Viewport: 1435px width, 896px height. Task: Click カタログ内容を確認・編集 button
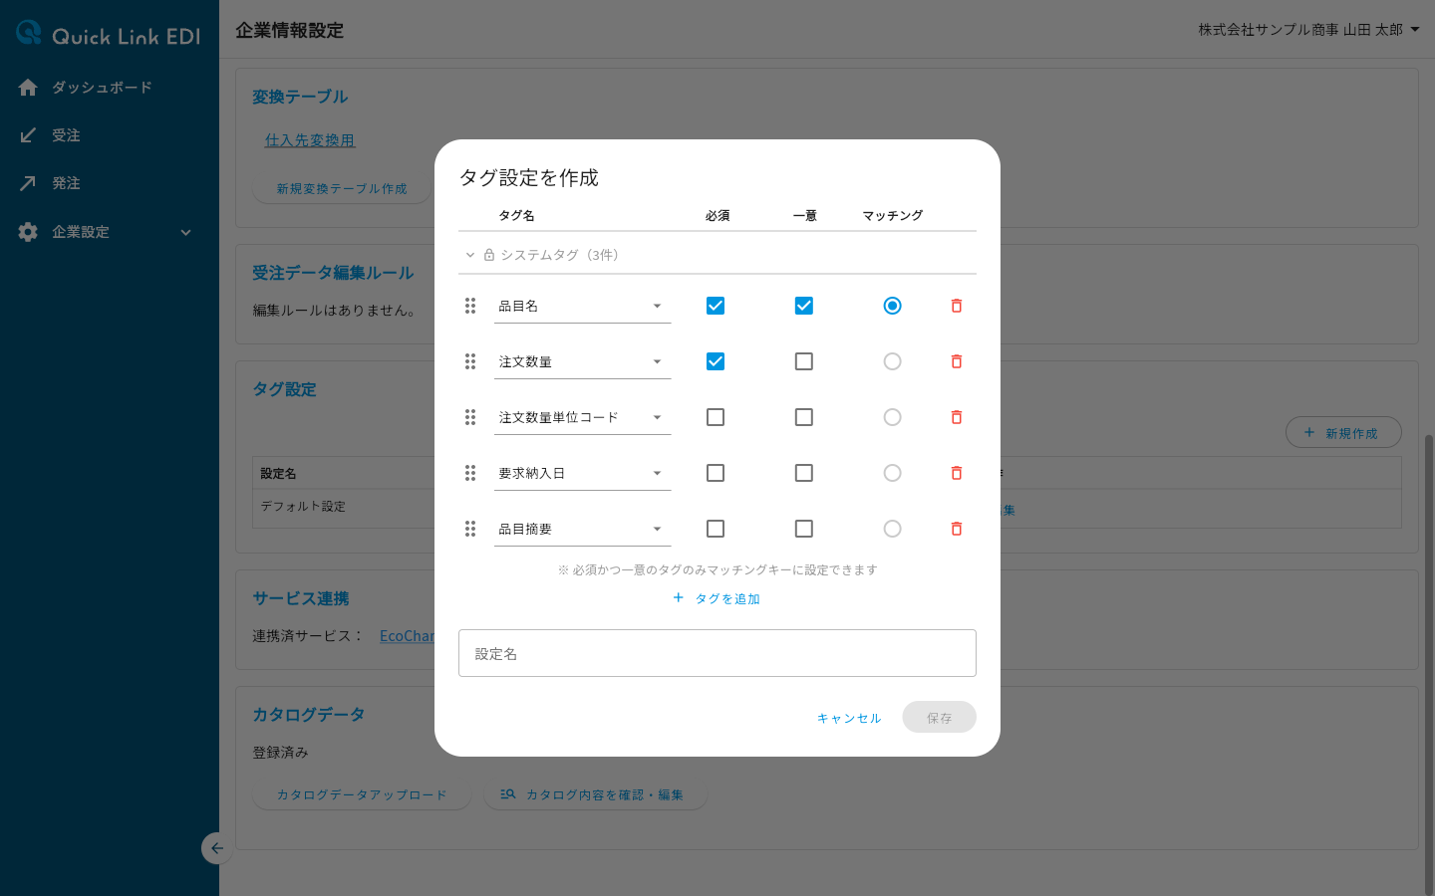[595, 794]
